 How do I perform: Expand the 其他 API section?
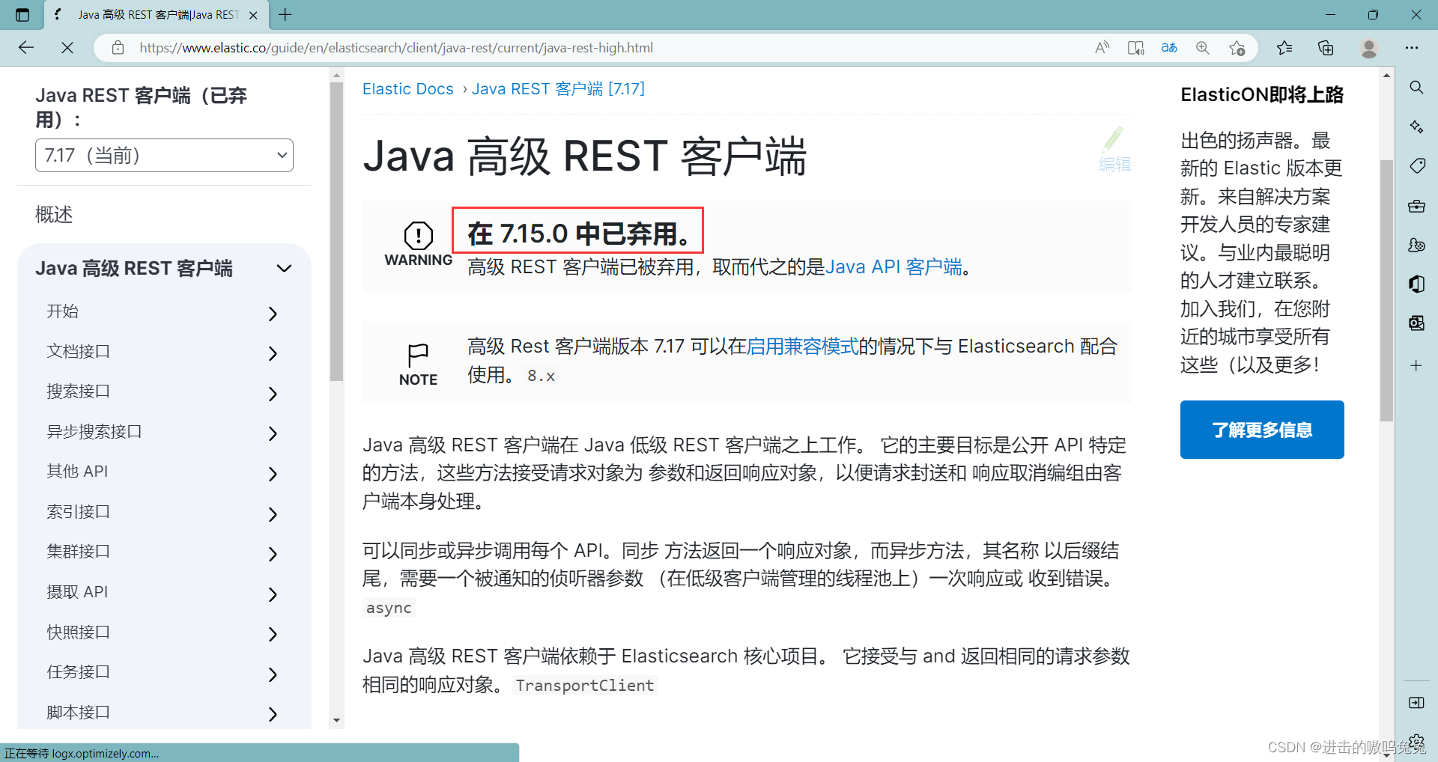[x=273, y=474]
